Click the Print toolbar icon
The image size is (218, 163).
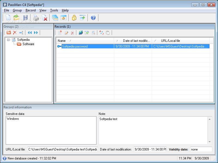coord(36,18)
